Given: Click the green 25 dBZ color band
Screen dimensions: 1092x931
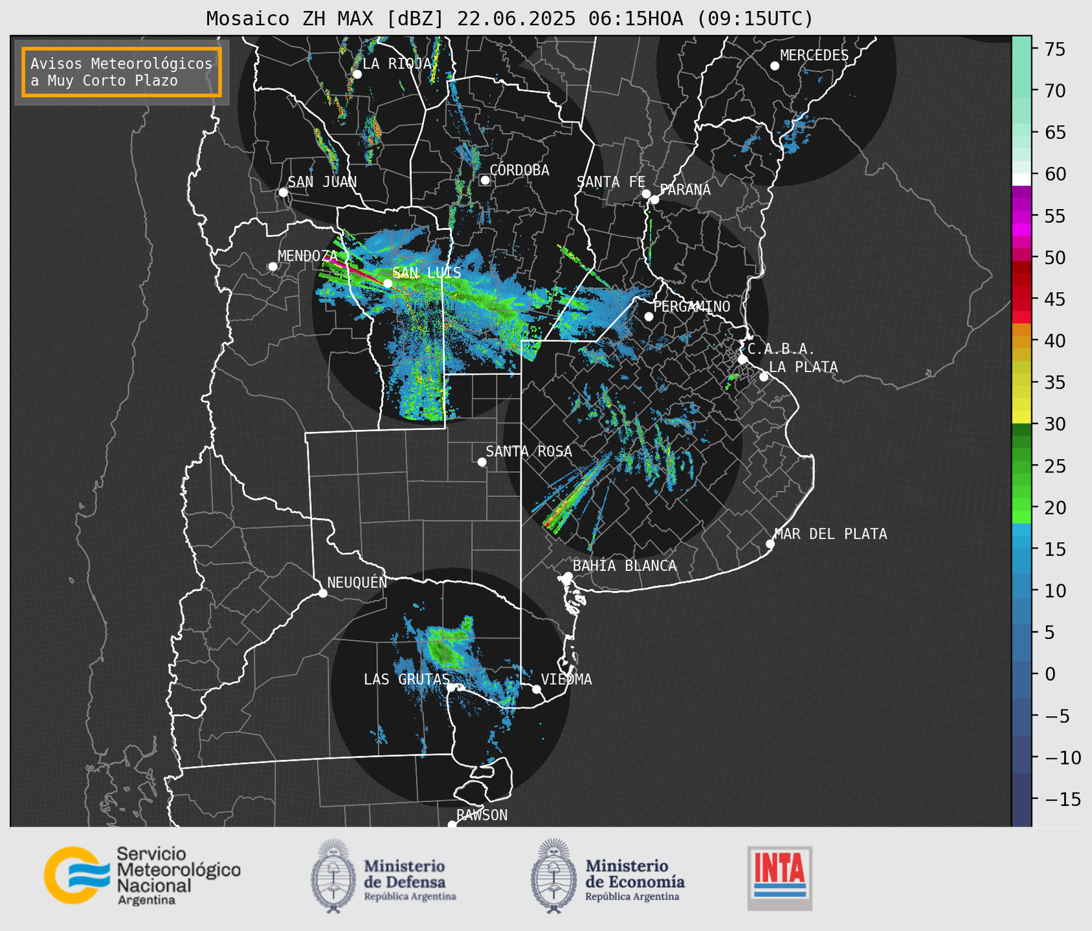Looking at the screenshot, I should [x=1021, y=466].
